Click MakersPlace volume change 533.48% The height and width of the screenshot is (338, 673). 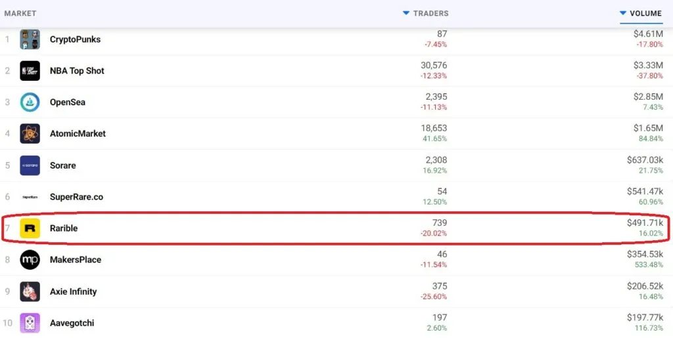pyautogui.click(x=649, y=264)
